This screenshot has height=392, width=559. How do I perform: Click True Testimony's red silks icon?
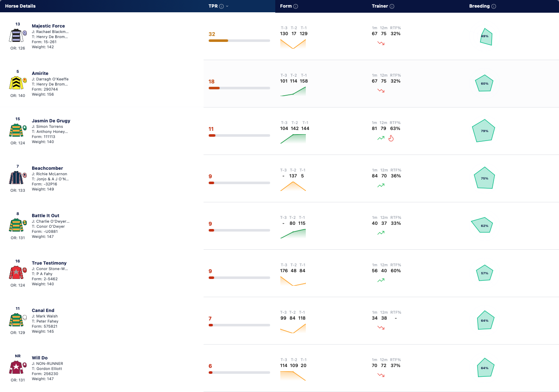(16, 273)
